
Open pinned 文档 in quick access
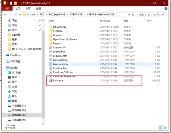click(14, 25)
